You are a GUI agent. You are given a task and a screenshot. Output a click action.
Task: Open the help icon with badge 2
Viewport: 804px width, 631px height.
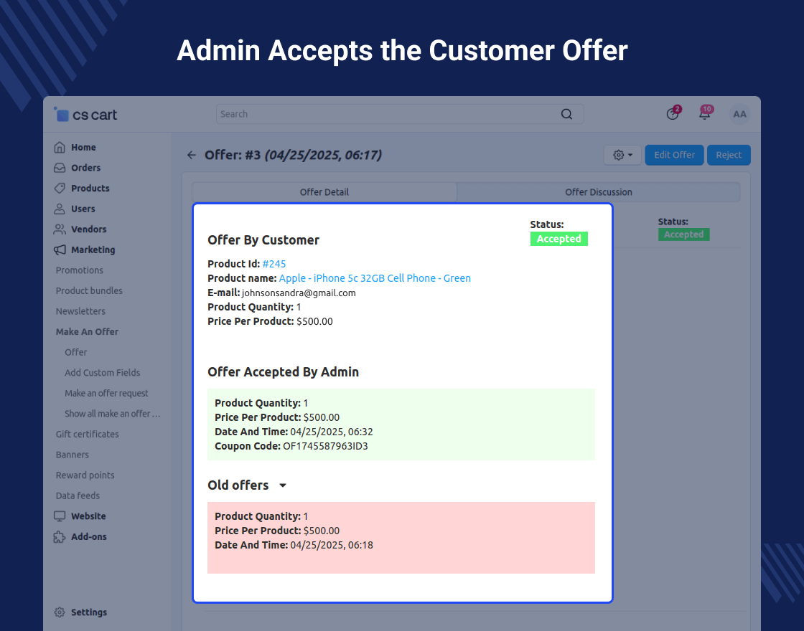point(673,114)
